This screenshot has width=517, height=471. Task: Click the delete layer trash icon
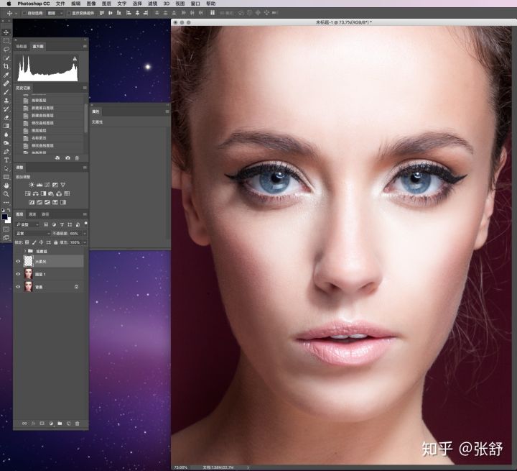click(78, 423)
